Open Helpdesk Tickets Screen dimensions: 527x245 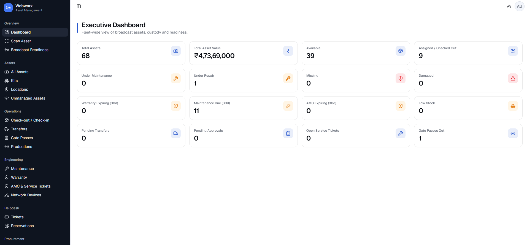point(35,217)
